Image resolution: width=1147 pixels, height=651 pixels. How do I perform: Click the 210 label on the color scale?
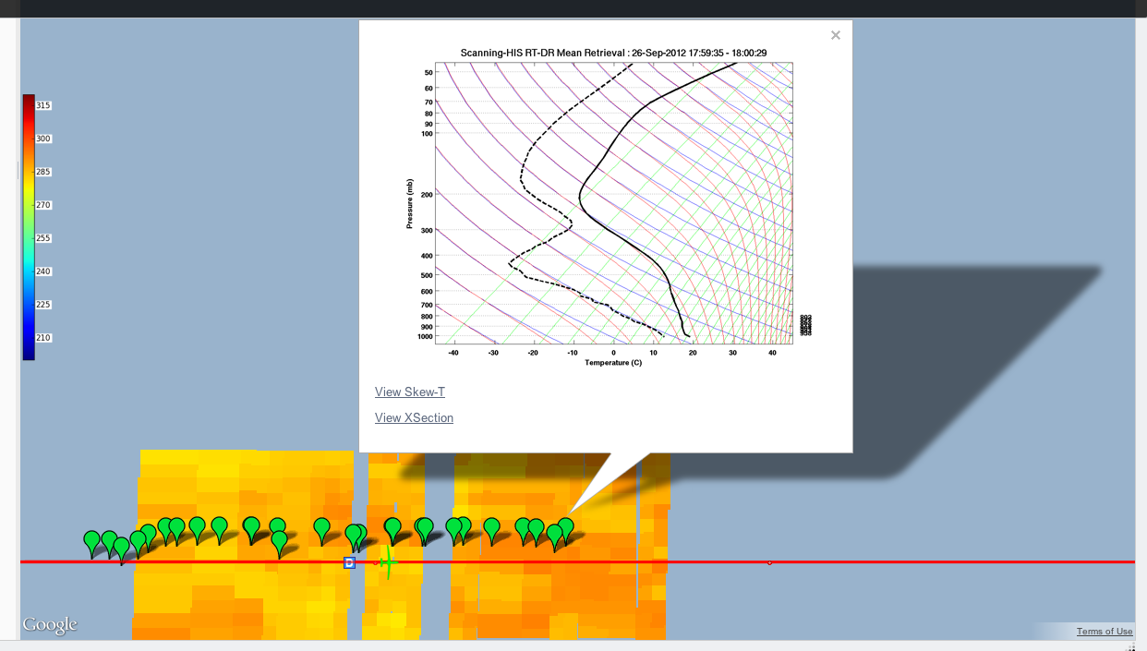tap(43, 338)
